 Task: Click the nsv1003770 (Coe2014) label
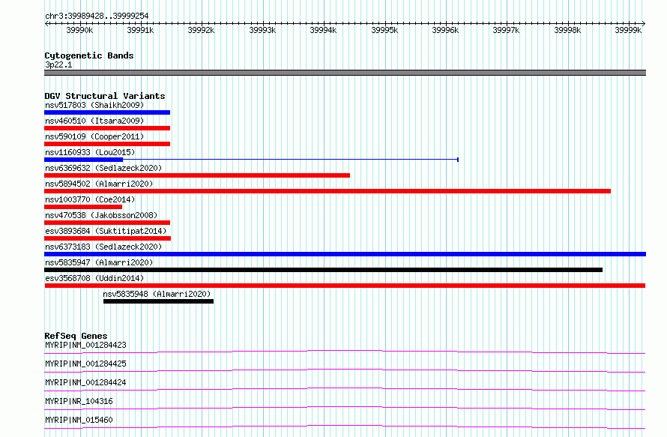tap(90, 199)
